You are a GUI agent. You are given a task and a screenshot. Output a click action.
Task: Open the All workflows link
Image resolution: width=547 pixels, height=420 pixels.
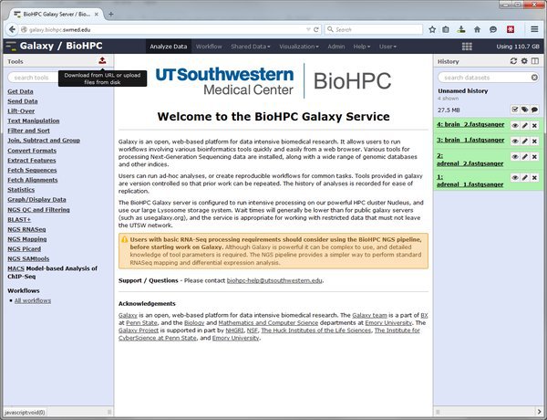(x=33, y=300)
